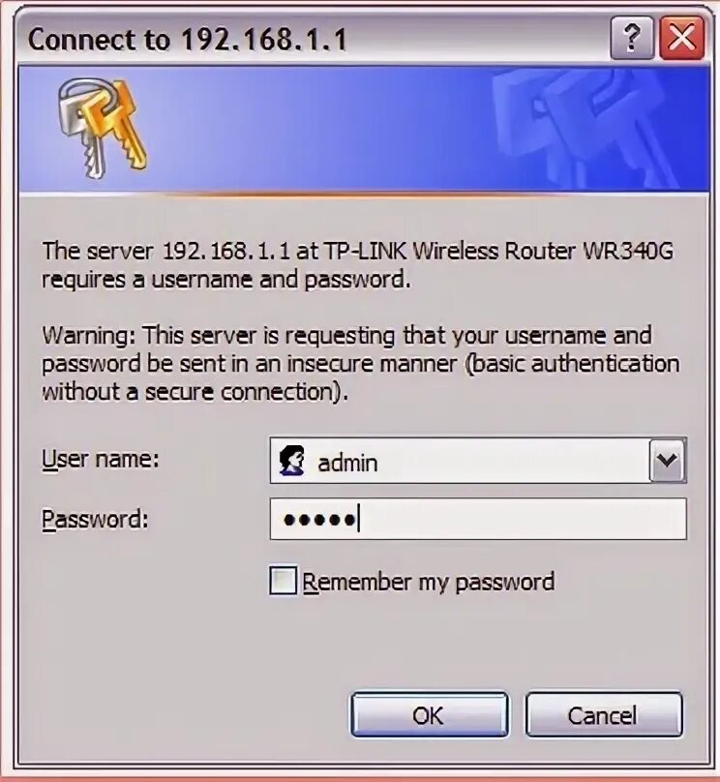Dismiss the dialog with Cancel button
Viewport: 720px width, 782px height.
coord(603,714)
